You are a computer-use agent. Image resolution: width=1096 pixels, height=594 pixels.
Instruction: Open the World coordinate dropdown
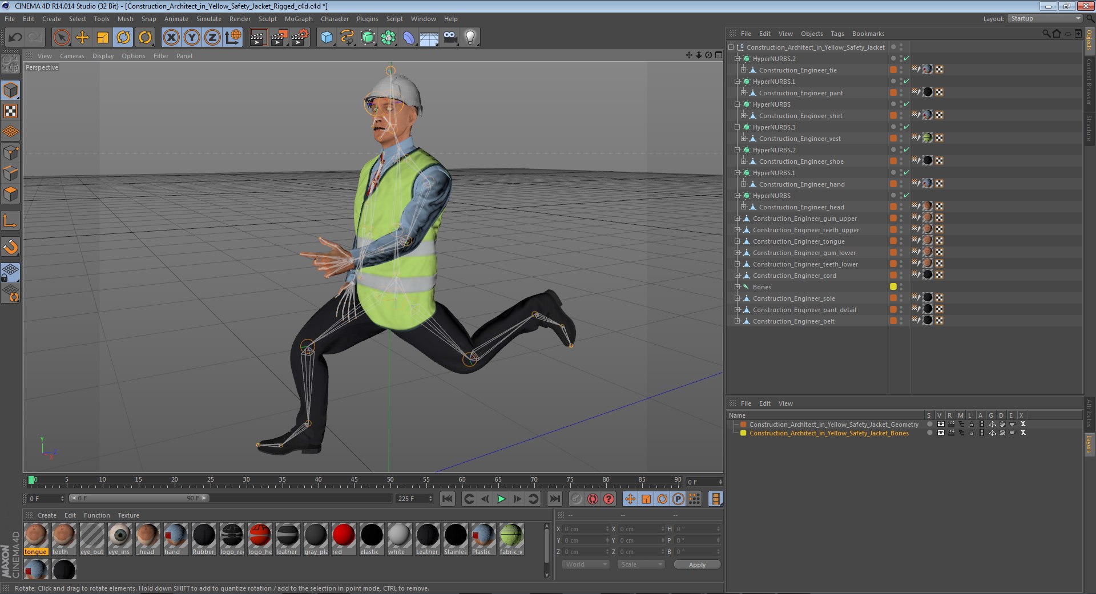point(586,564)
